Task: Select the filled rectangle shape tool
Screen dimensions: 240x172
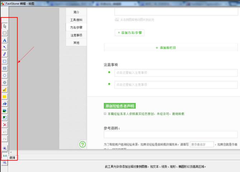Action: (5, 68)
